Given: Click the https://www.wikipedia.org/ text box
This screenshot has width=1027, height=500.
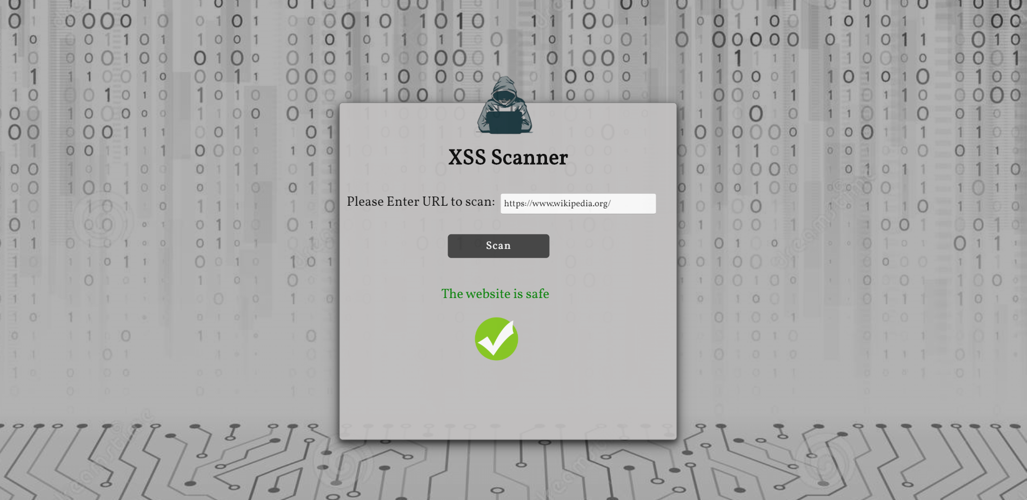Looking at the screenshot, I should point(578,204).
